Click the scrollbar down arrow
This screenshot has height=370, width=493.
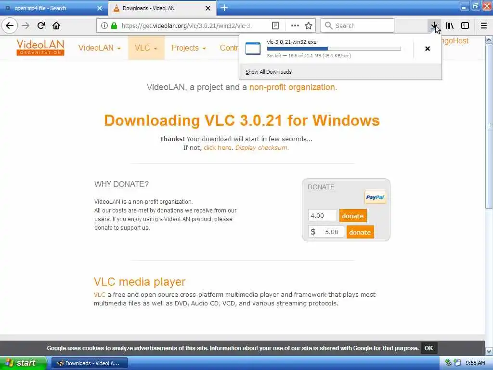(x=489, y=351)
